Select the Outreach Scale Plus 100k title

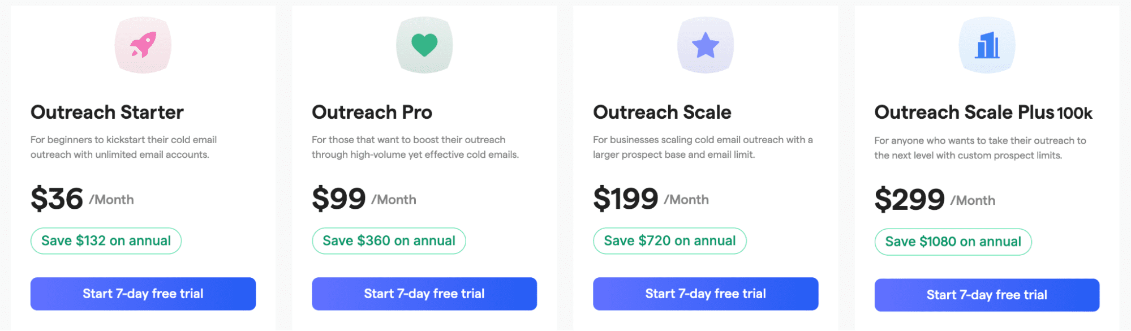pyautogui.click(x=983, y=113)
